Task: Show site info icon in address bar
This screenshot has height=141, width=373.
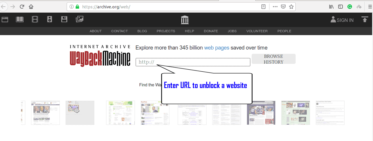Action: click(x=71, y=7)
